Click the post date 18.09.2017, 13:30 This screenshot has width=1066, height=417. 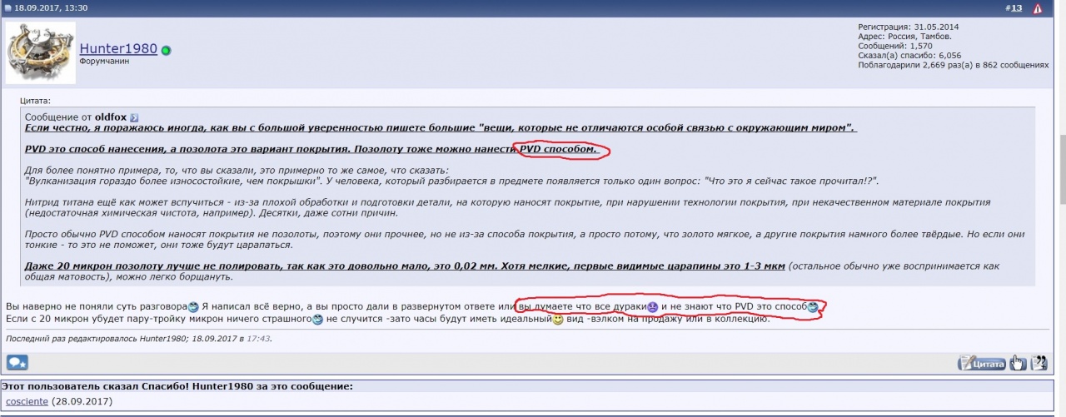coord(51,8)
